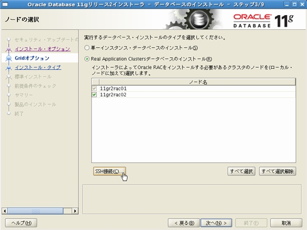Screen dimensions: 307x230
Task: Click すべて選択解除 to deselect all nodes
Action: (277, 171)
